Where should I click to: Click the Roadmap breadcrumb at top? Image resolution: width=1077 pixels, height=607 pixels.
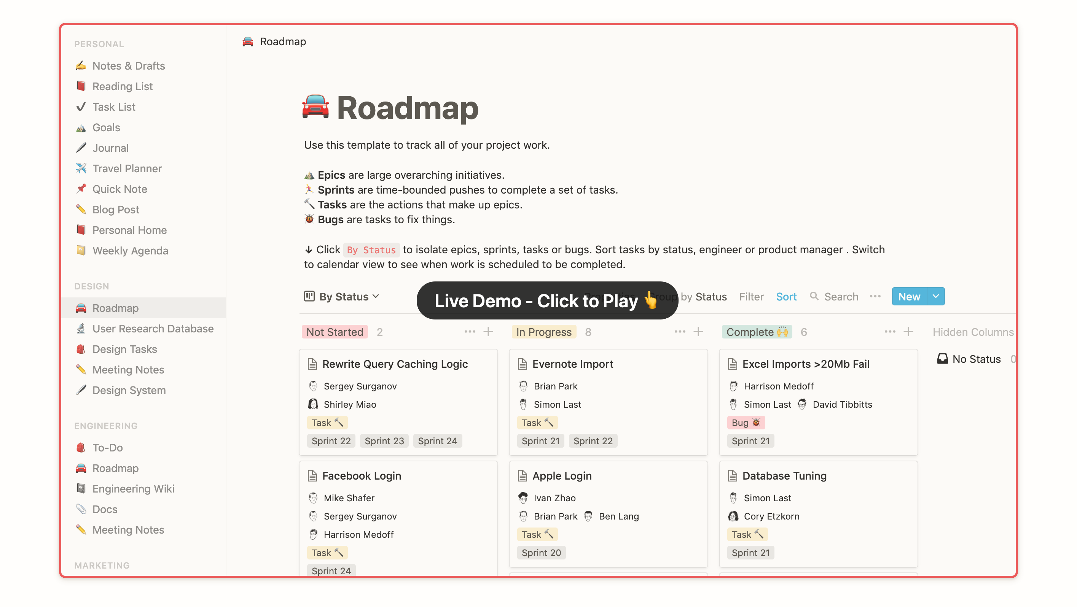pos(274,41)
